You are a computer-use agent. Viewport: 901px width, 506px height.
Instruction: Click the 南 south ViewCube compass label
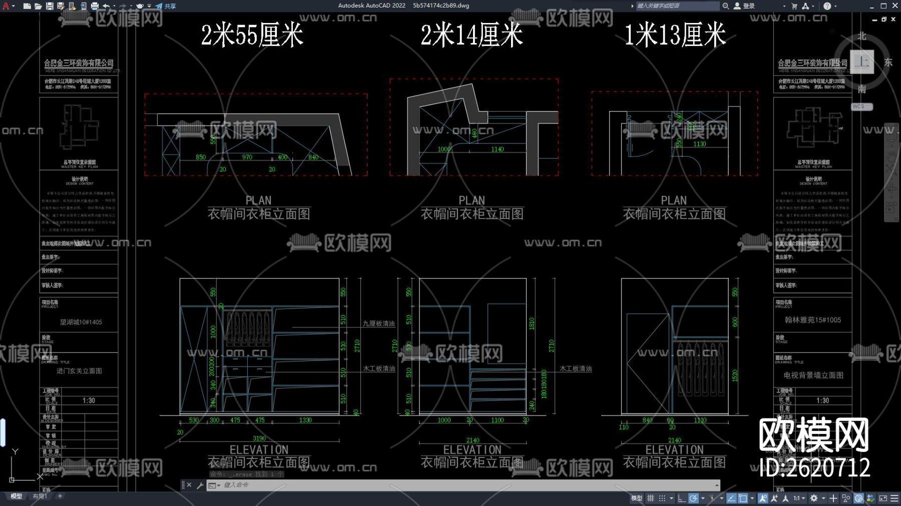tap(862, 89)
